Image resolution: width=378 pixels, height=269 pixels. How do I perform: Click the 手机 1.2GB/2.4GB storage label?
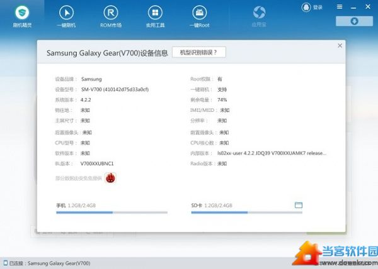(76, 206)
